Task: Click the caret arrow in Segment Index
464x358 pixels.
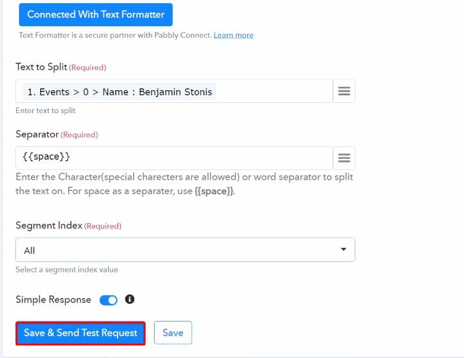Action: (344, 249)
